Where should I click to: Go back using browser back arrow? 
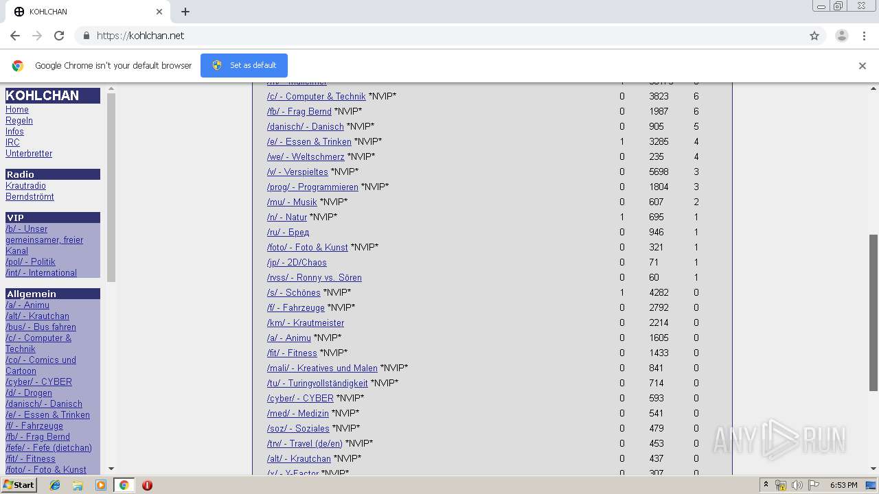click(15, 36)
